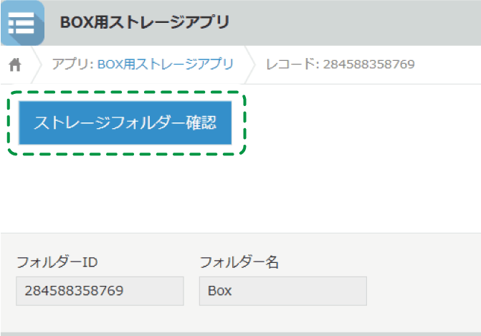Focus the フォルダー名 field containing Box

(283, 291)
